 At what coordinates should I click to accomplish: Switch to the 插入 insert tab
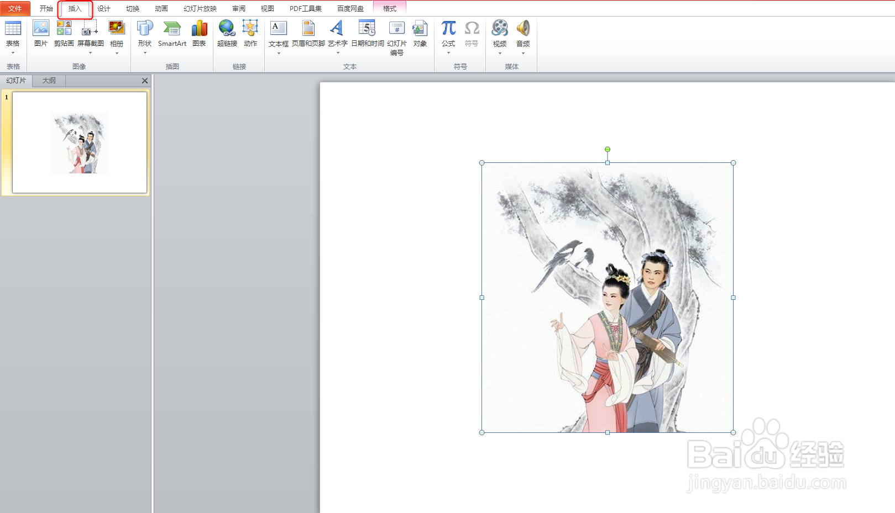[x=75, y=8]
